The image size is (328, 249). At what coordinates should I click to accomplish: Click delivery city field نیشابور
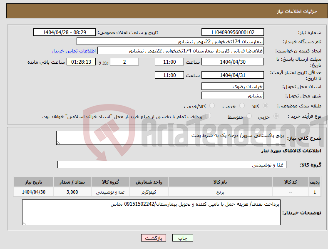pyautogui.click(x=233, y=96)
